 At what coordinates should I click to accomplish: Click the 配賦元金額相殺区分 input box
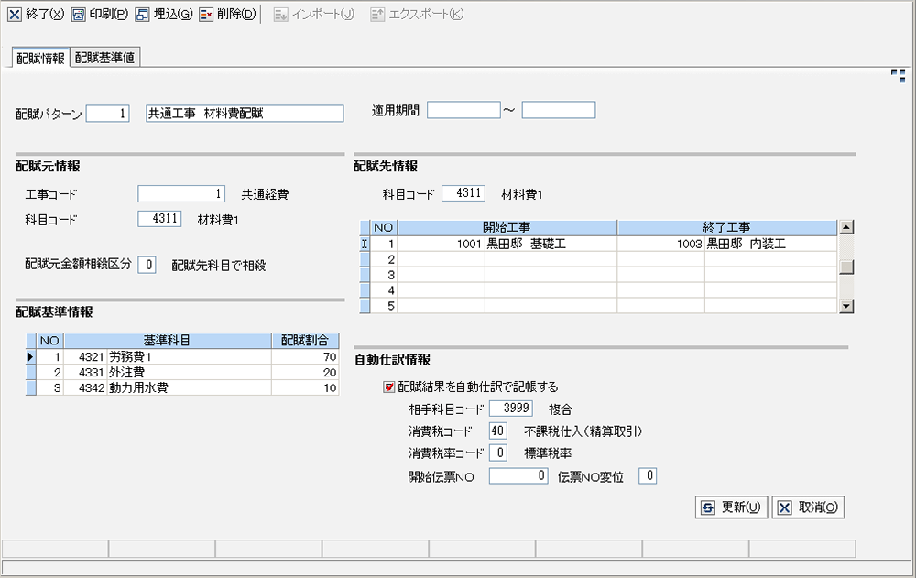click(147, 265)
